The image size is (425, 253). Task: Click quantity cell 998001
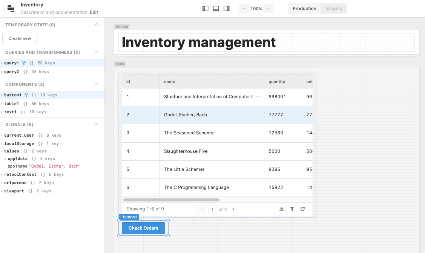(x=283, y=97)
